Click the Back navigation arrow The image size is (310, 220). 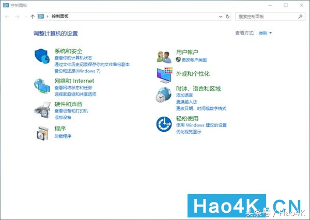pos(7,17)
